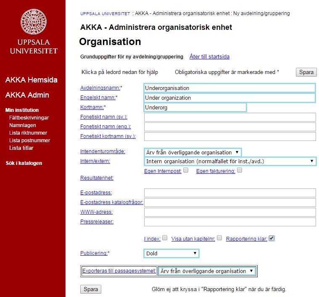319x297 pixels.
Task: Open help for Avdelningsnamn label
Action: (100, 88)
